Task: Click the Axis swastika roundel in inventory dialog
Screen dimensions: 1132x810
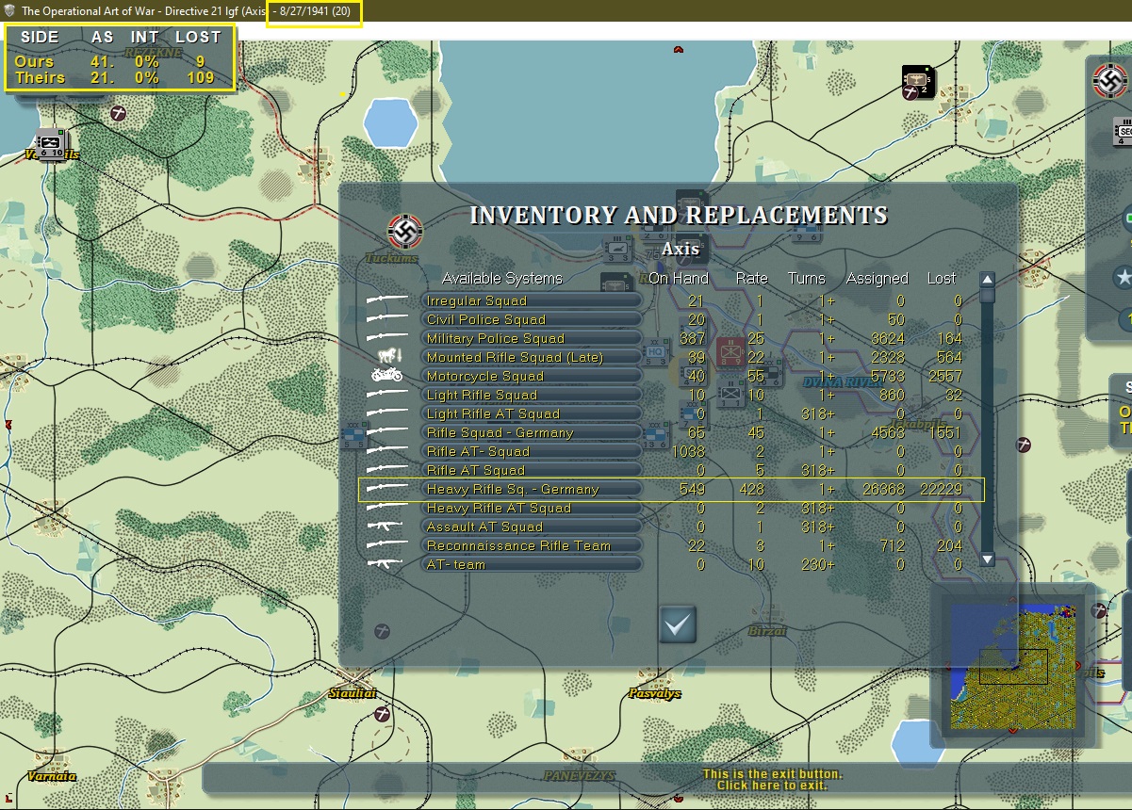Action: coord(405,231)
